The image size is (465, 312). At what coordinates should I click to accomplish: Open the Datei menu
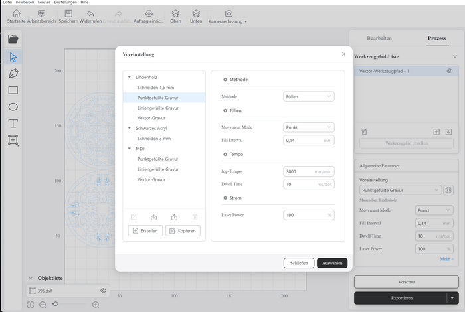7,2
